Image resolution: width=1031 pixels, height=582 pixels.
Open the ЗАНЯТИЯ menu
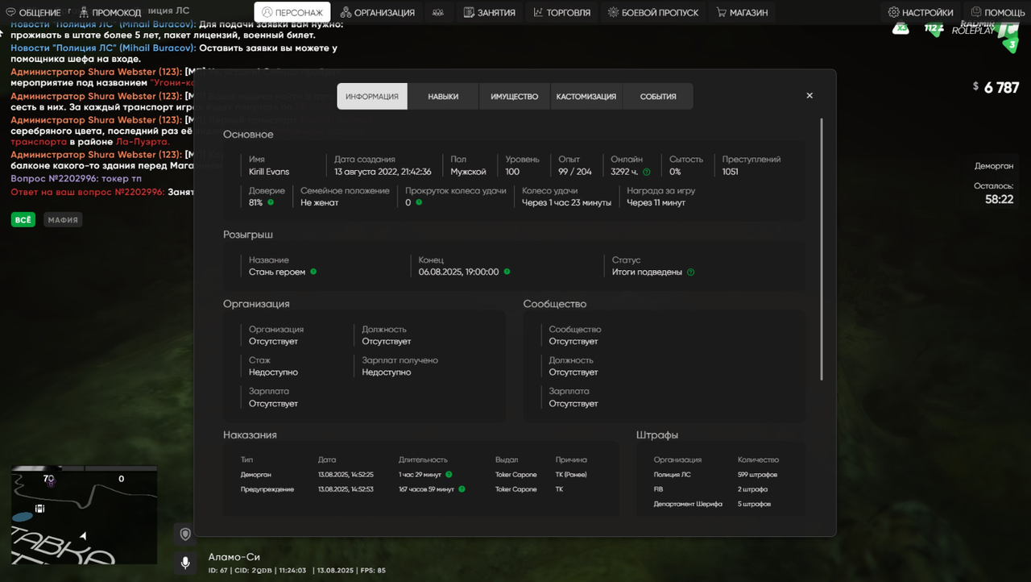(x=490, y=12)
